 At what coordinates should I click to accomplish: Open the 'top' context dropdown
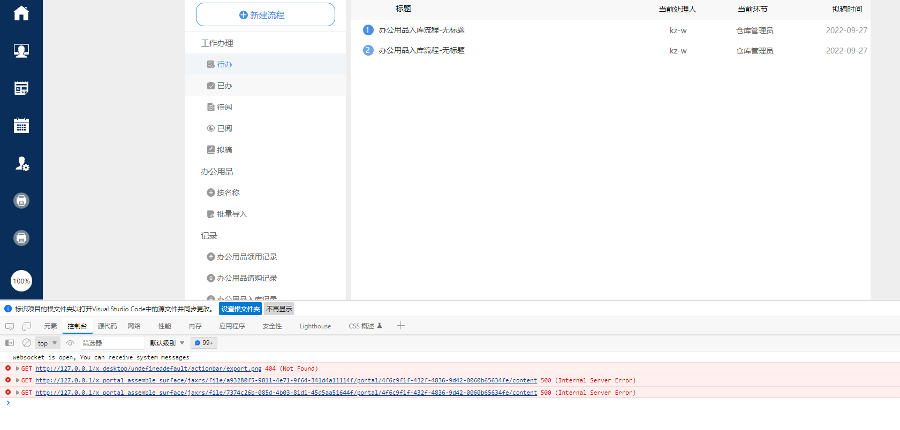coord(48,343)
